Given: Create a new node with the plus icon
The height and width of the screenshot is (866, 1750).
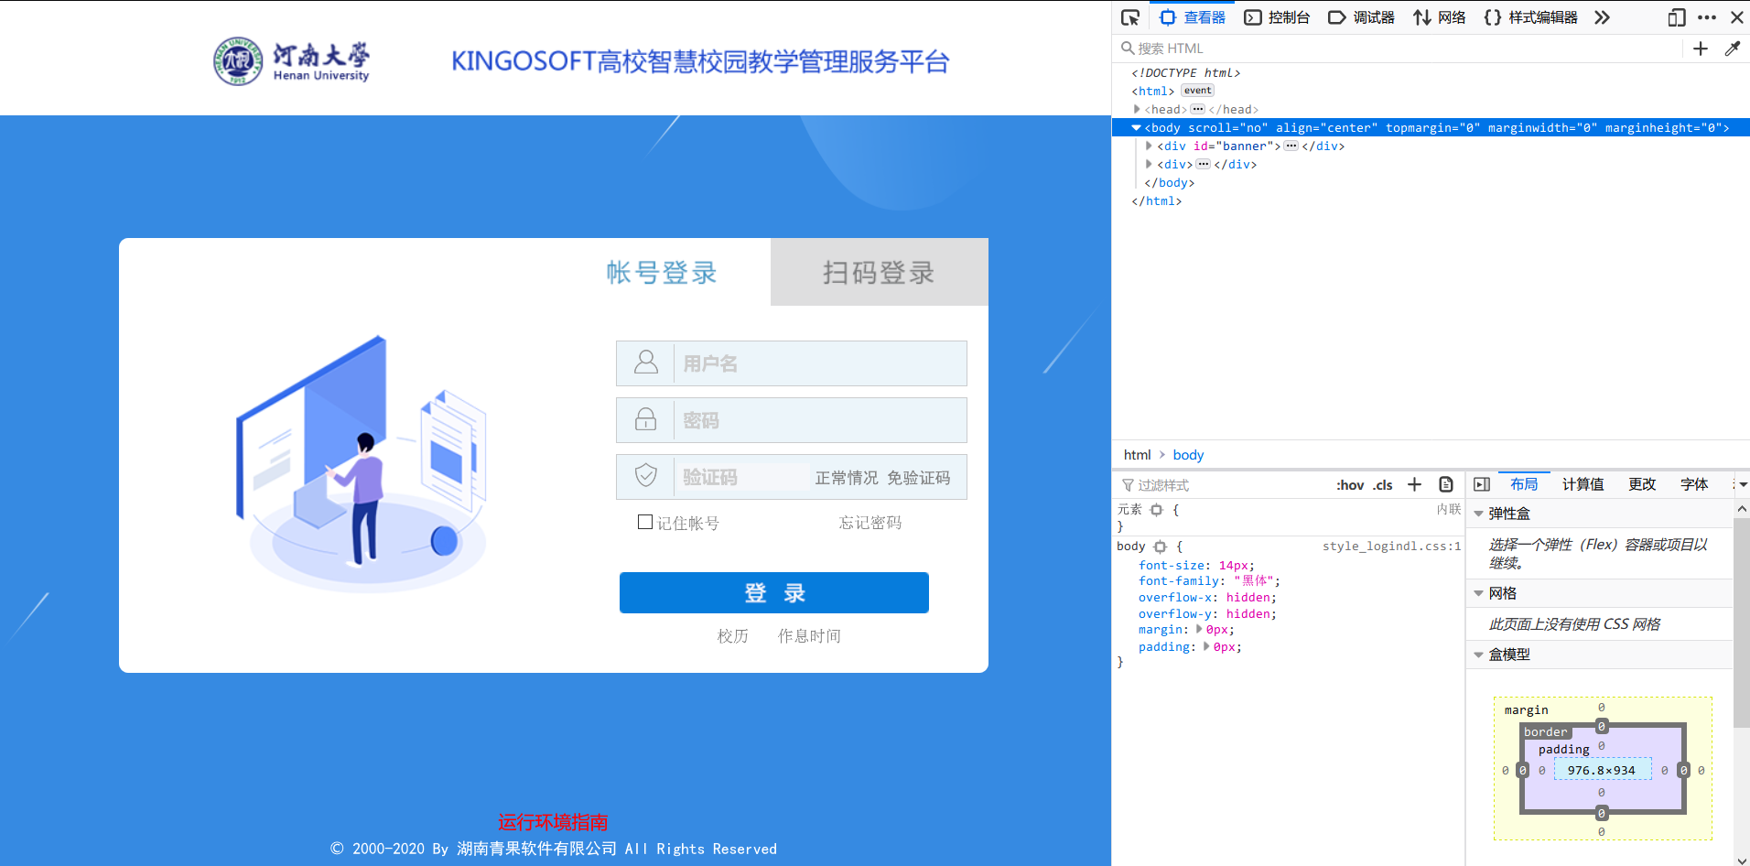Looking at the screenshot, I should [x=1701, y=48].
